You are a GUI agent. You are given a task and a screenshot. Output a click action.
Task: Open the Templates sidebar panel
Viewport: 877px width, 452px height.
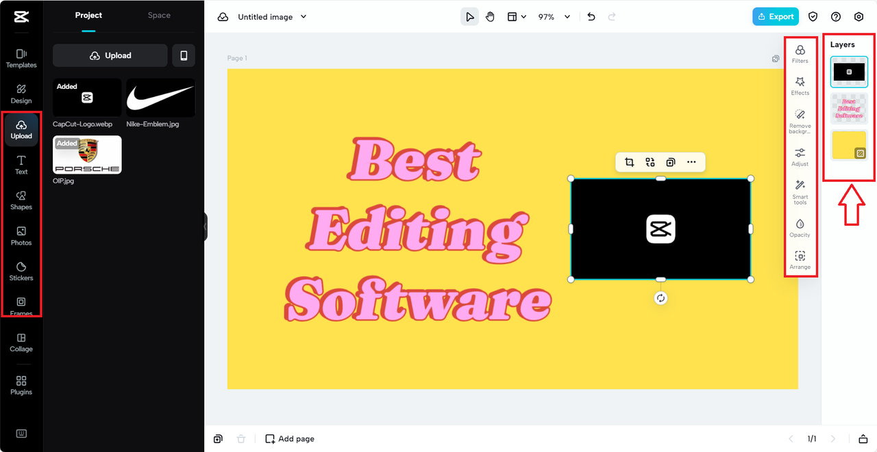21,58
